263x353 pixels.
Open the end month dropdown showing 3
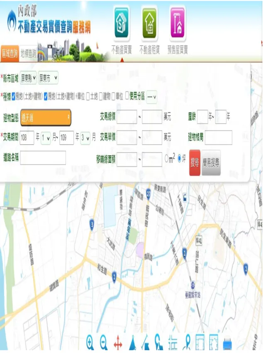click(x=85, y=138)
